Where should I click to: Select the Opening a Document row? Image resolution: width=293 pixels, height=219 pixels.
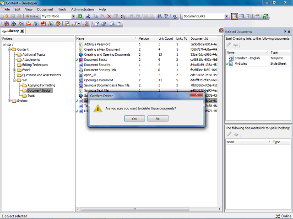pos(146,80)
